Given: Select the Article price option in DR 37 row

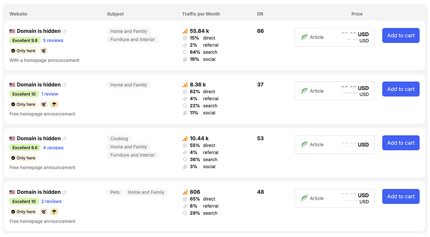Looking at the screenshot, I should click(335, 91).
